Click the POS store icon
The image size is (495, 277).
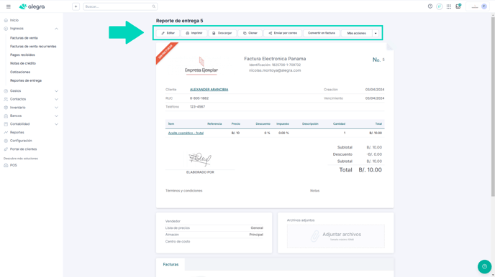pyautogui.click(x=6, y=165)
